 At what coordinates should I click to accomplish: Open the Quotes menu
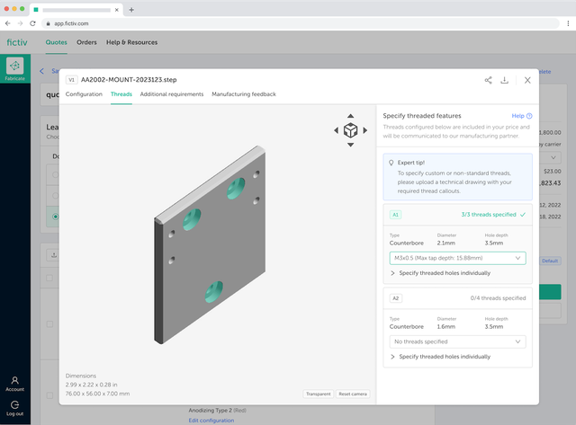pos(56,42)
